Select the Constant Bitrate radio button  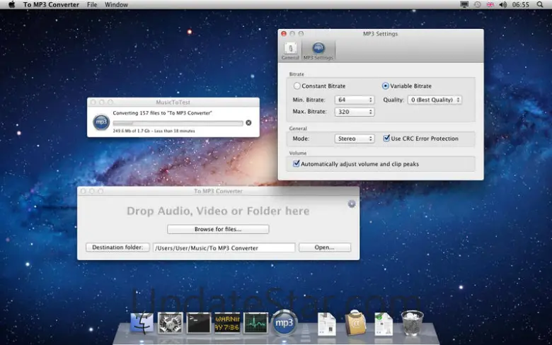pyautogui.click(x=297, y=86)
